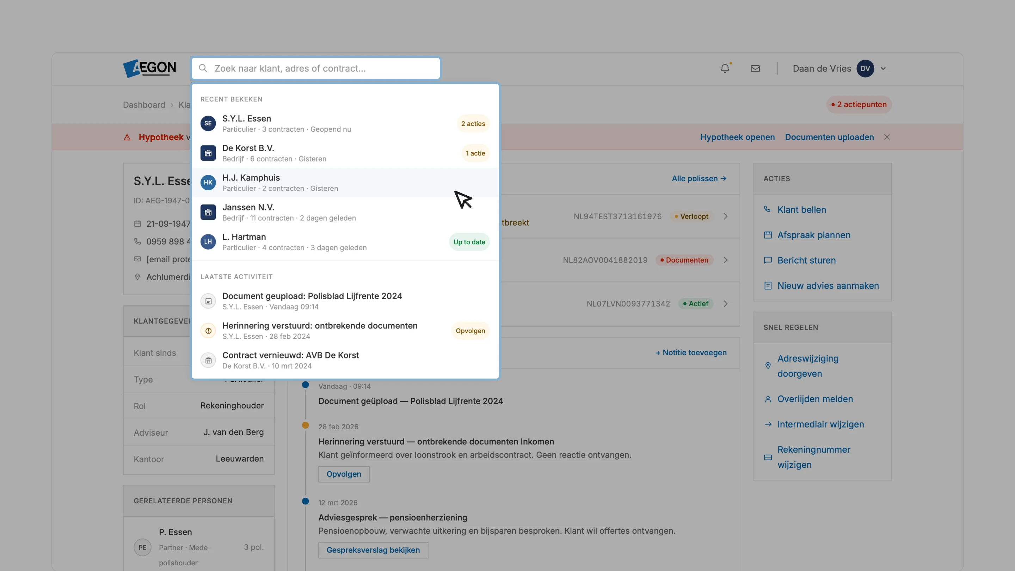The image size is (1015, 571).
Task: Open Document geupload Polisblad Lijfrente activity
Action: [x=345, y=301]
